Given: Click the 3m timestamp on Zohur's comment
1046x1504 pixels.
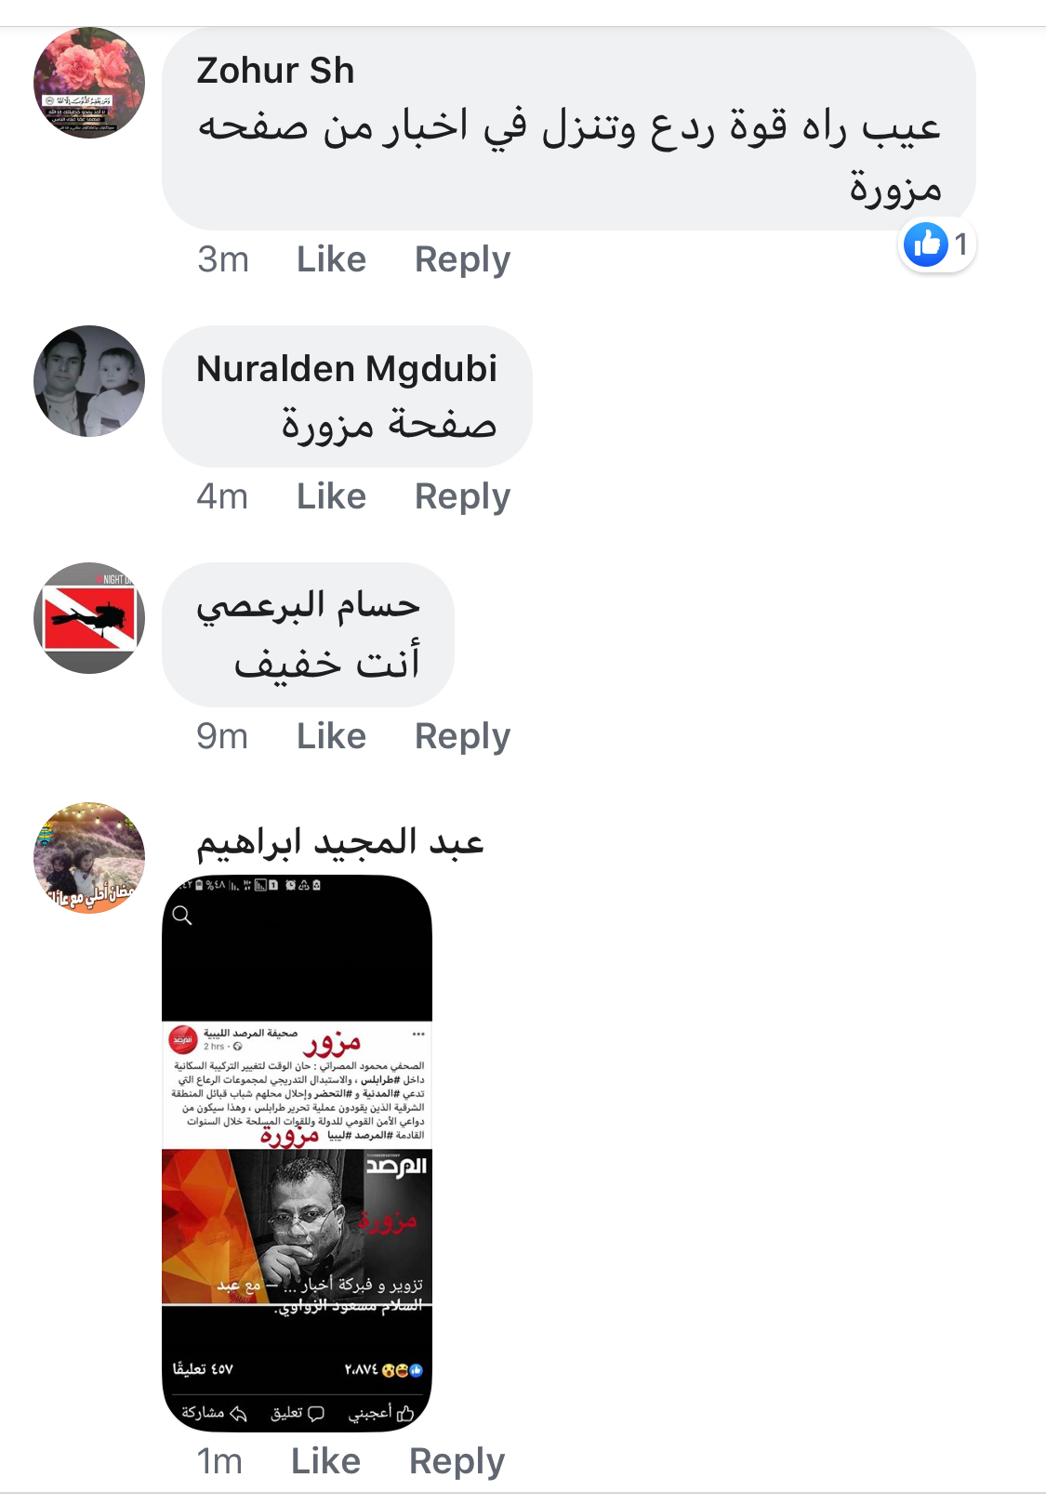Looking at the screenshot, I should coord(223,259).
